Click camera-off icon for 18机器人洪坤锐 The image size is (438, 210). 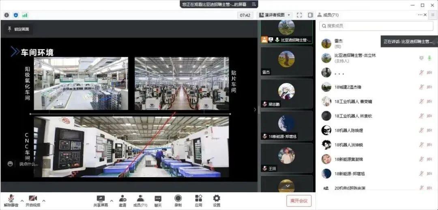[429, 145]
